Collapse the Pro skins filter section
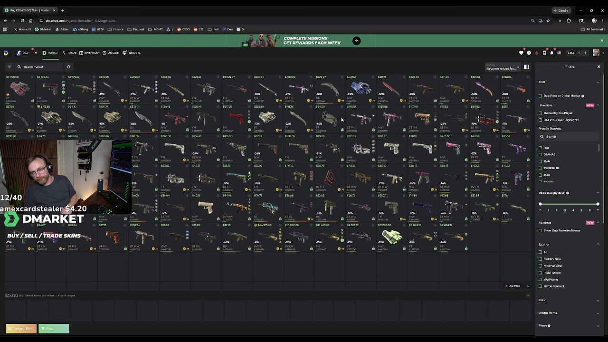This screenshot has width=608, height=342. (x=598, y=105)
